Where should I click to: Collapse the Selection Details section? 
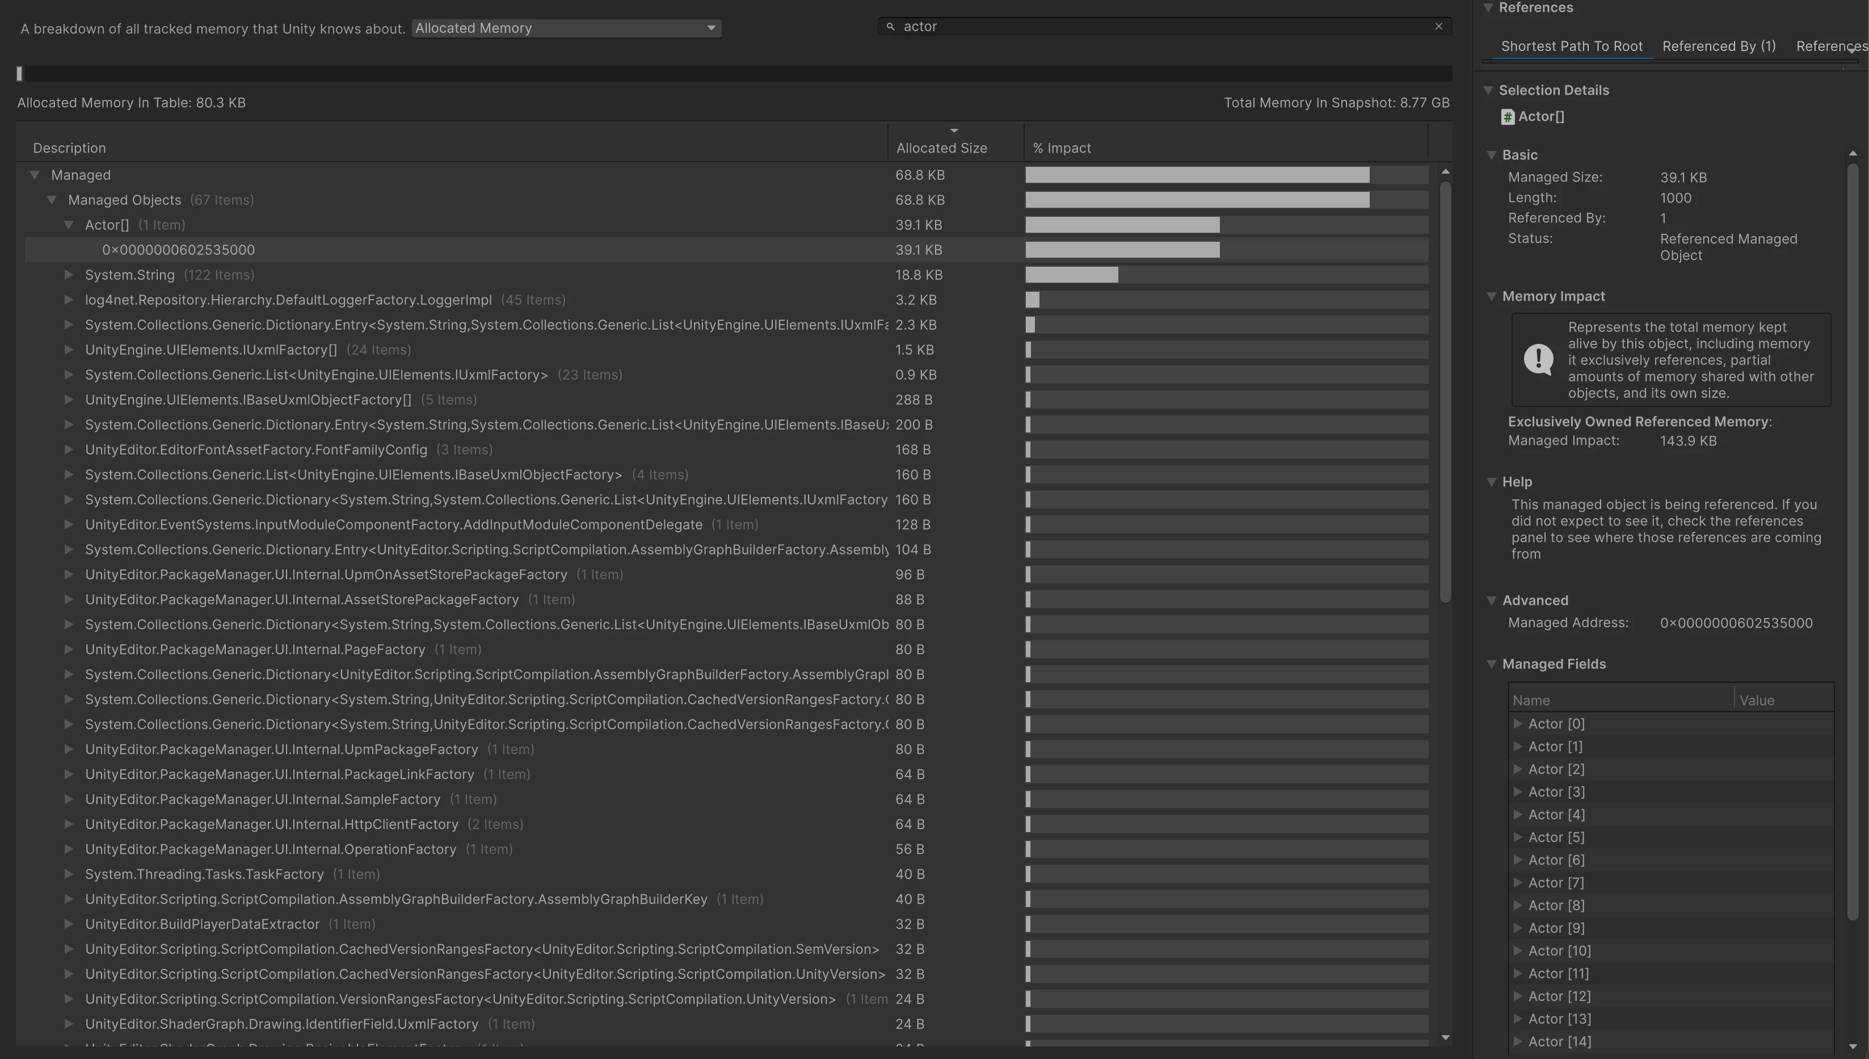(x=1488, y=90)
